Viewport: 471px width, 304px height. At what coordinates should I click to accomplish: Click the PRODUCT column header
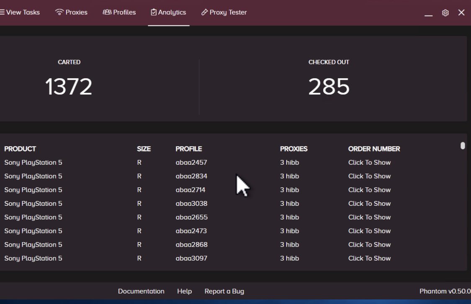[20, 149]
